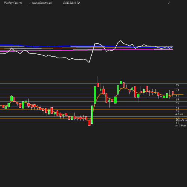Screen dimensions: 187x187
Task: Click the "munafasutra.in" site label
Action: tap(42, 3)
